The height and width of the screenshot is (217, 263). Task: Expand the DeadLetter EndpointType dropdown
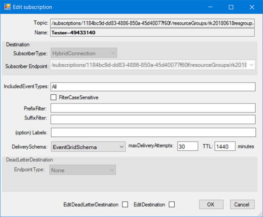pyautogui.click(x=83, y=170)
